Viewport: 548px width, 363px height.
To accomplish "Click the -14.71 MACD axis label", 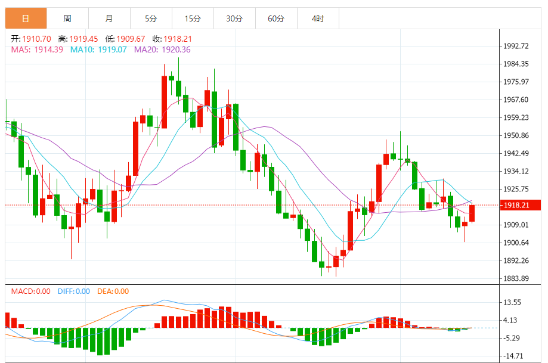I will [513, 356].
